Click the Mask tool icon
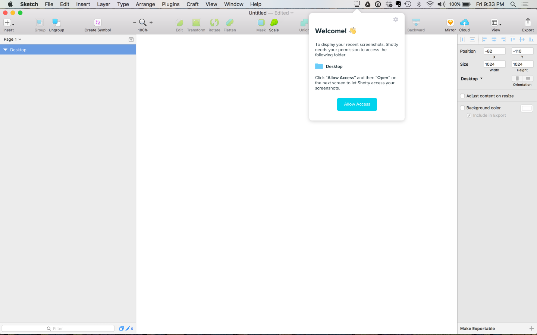The height and width of the screenshot is (335, 537). 261,22
